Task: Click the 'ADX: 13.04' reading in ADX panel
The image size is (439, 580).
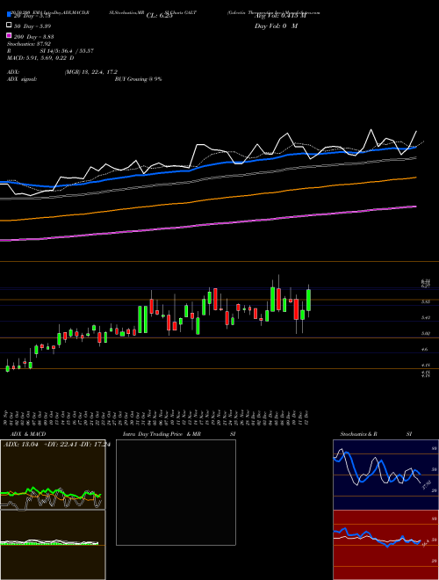Action: [x=21, y=445]
